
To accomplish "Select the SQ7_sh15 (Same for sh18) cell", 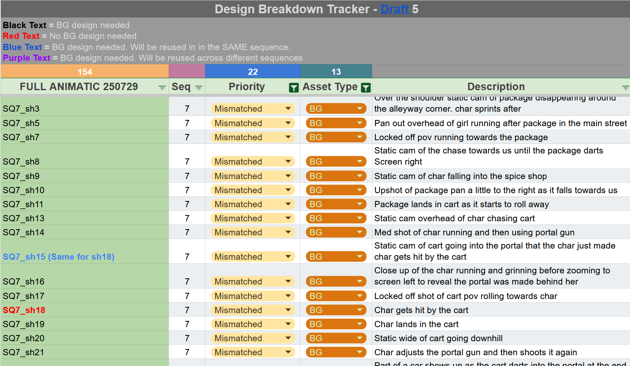I will (59, 257).
